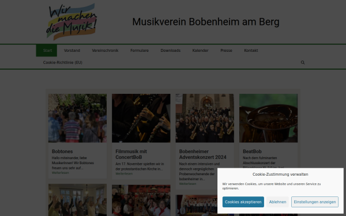Open the red-scarves table photo thumbnail
The image size is (346, 216).
tap(141, 200)
